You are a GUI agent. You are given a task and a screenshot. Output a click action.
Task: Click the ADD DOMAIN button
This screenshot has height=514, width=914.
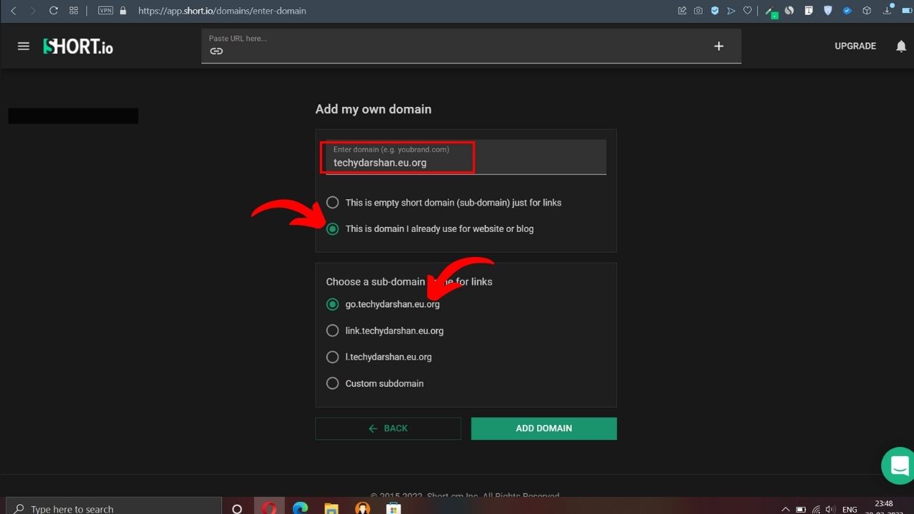(544, 428)
